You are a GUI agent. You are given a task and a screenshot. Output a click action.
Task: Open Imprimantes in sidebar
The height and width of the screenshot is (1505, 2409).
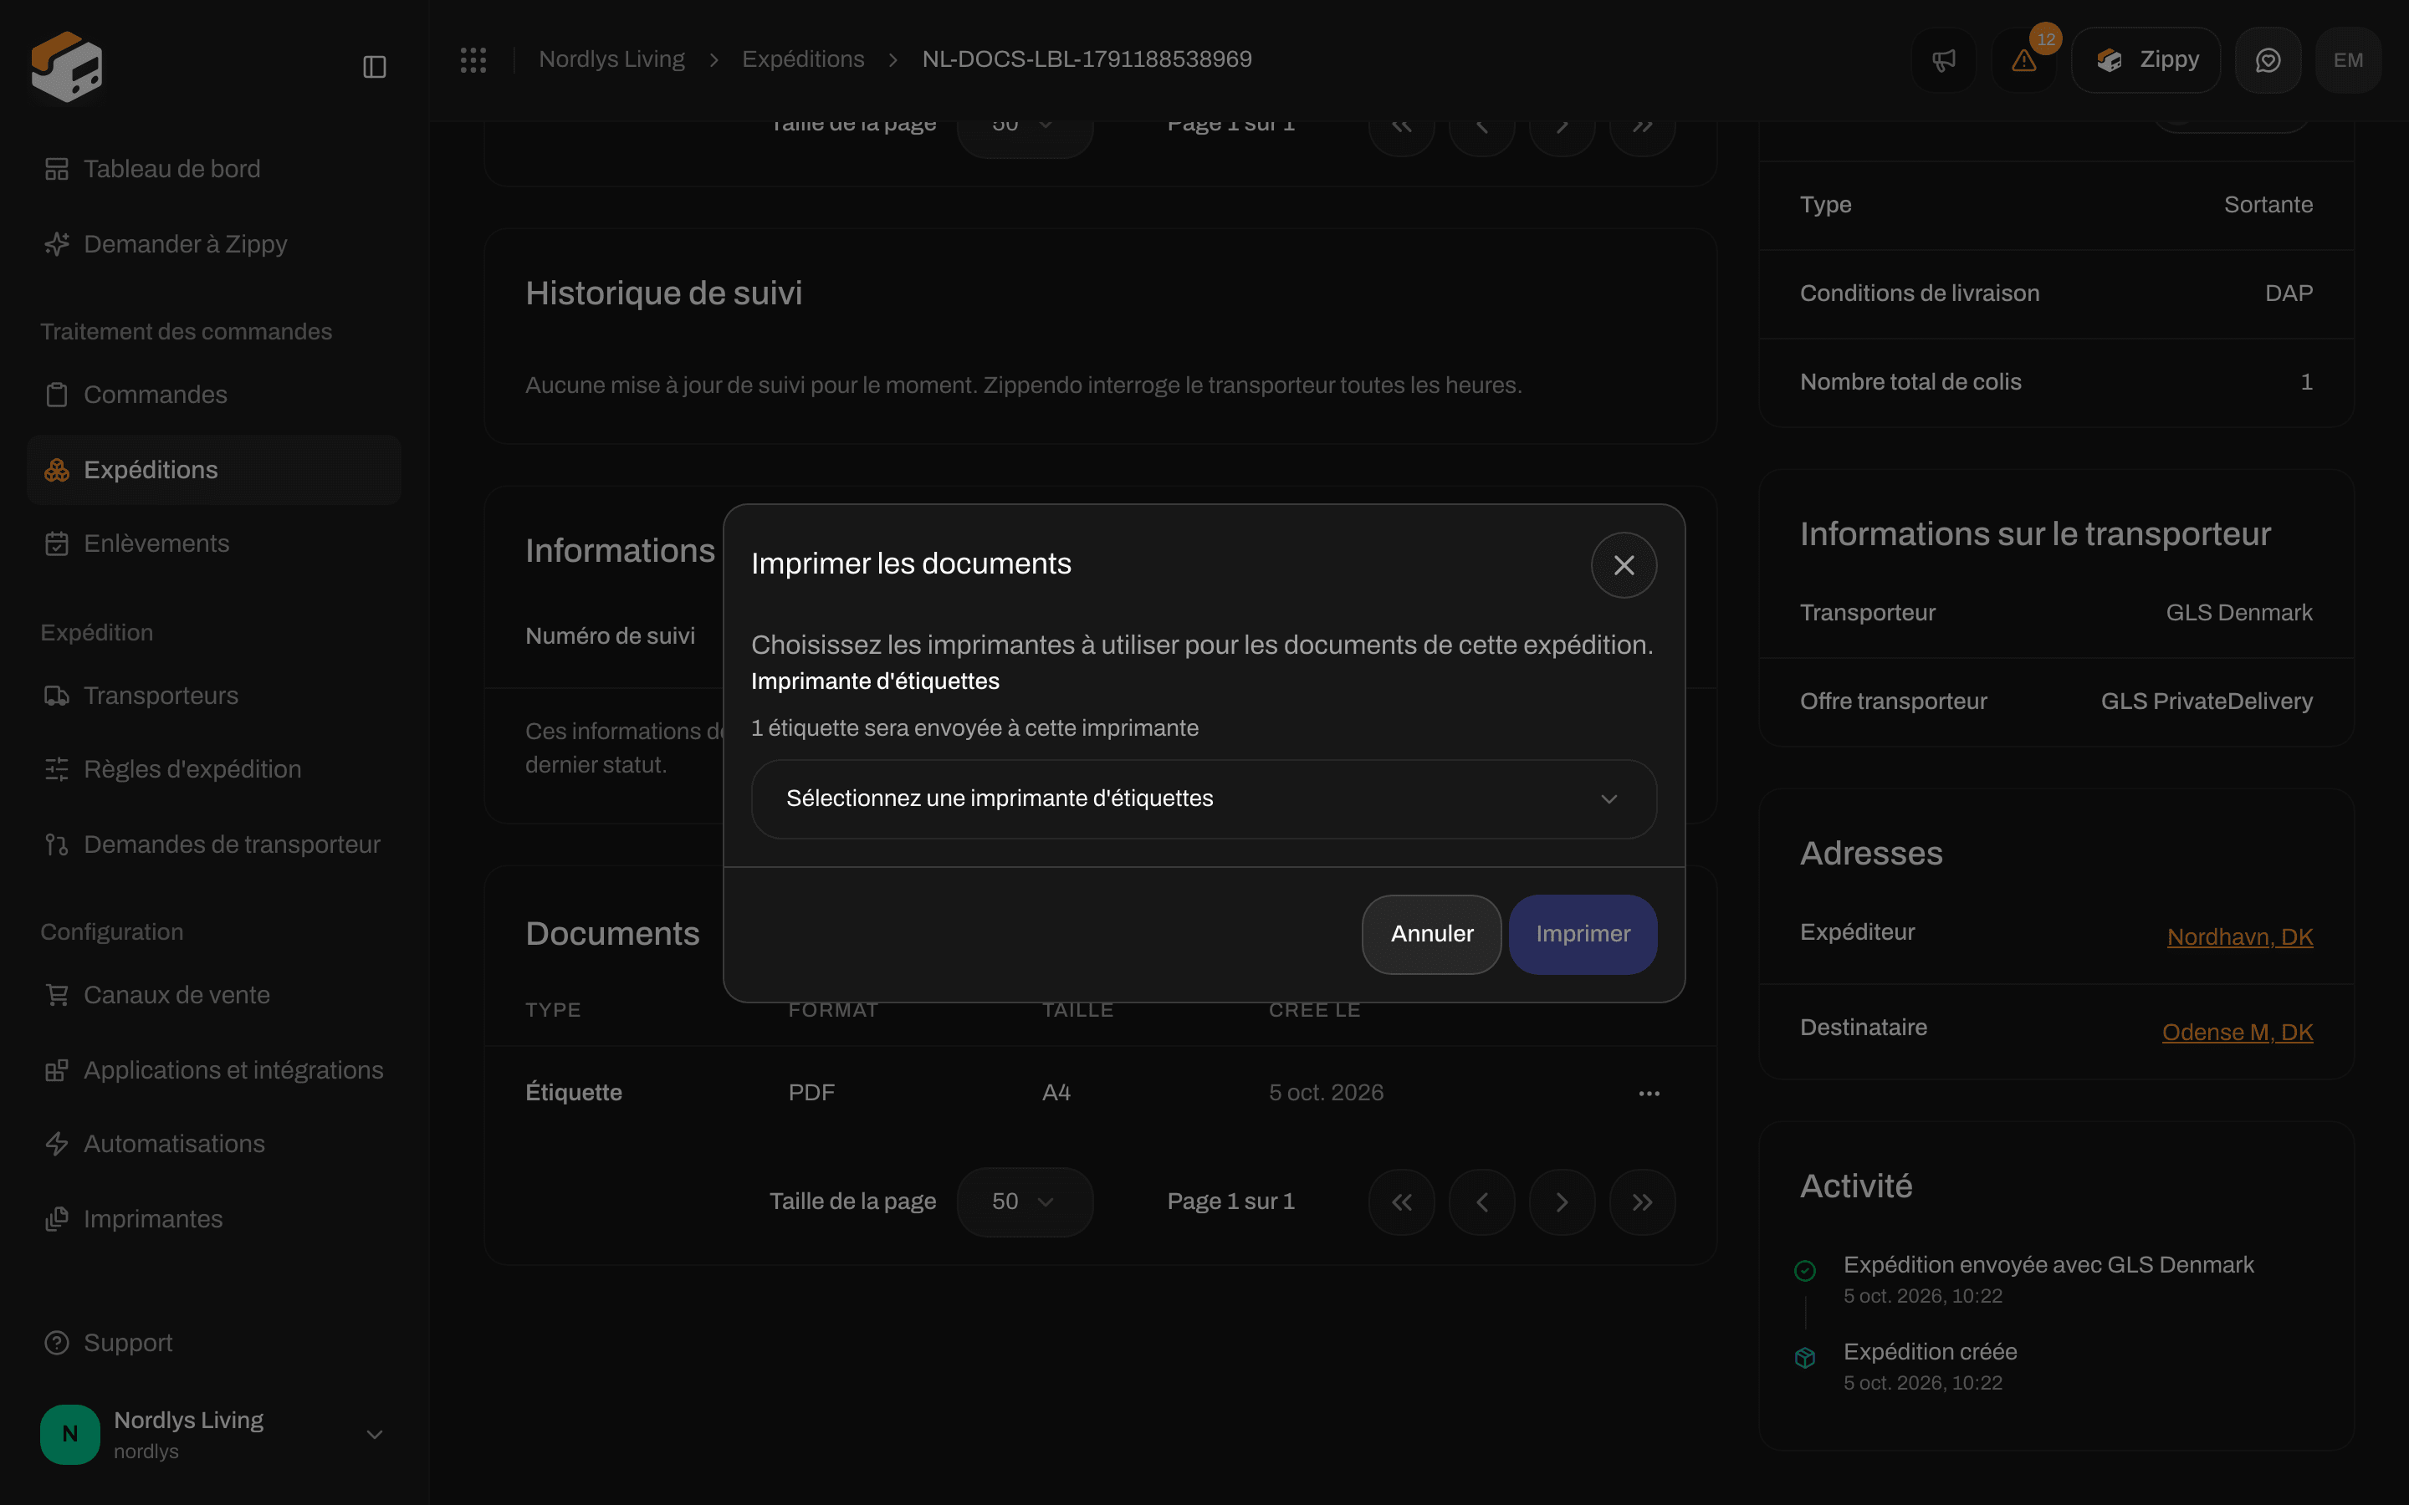[214, 1219]
